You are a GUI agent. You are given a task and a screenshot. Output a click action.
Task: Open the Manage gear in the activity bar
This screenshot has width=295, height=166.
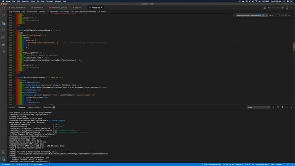click(3, 159)
